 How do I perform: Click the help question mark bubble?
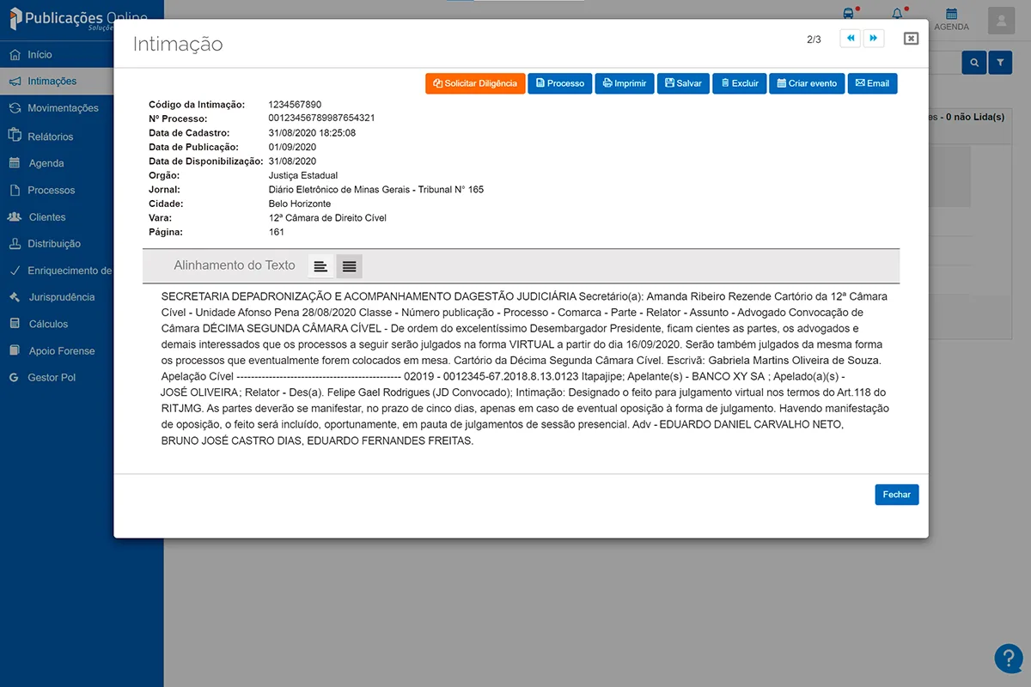(1009, 658)
